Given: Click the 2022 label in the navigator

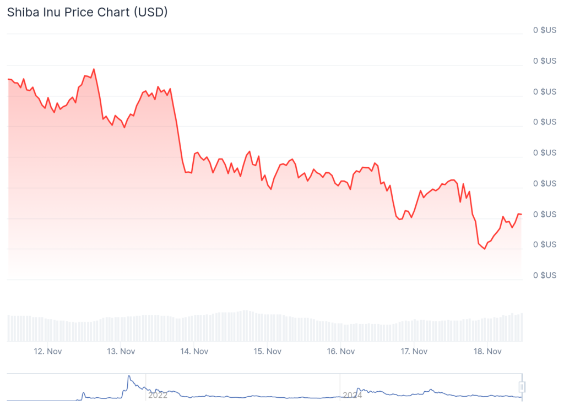Looking at the screenshot, I should pyautogui.click(x=158, y=395).
